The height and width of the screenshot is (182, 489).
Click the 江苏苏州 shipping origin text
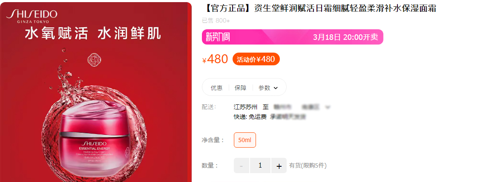click(245, 107)
